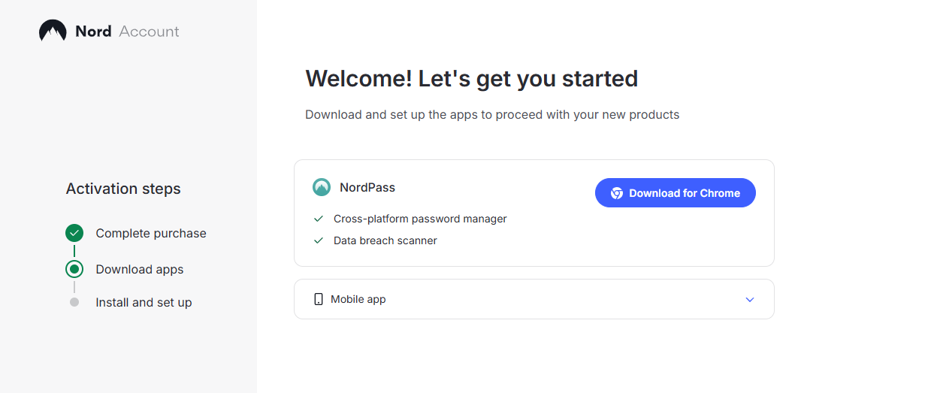Click the NordPass round logo icon

click(x=322, y=187)
